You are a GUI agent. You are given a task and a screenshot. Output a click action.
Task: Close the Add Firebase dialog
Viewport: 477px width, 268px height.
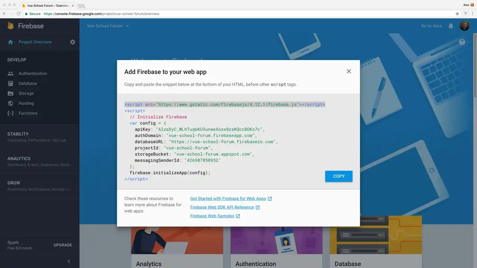(x=349, y=71)
